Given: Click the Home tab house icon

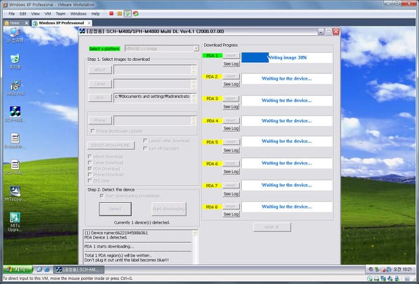Looking at the screenshot, I should (7, 23).
